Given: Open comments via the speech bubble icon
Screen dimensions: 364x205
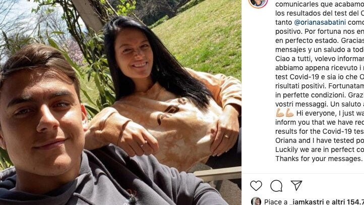Looking at the screenshot, I should (276, 186).
